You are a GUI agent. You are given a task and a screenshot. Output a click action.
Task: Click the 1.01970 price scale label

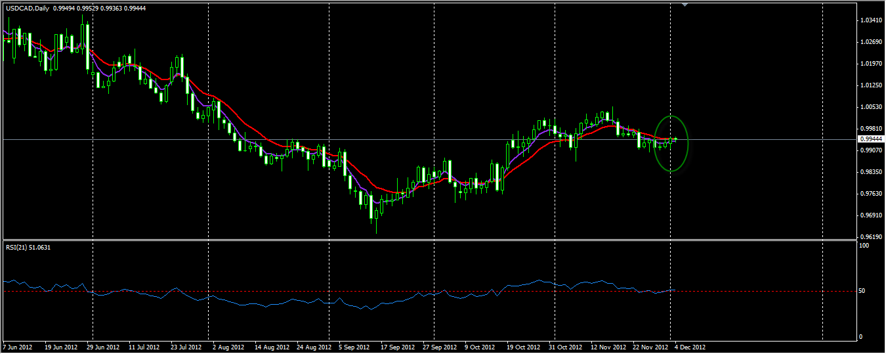pyautogui.click(x=870, y=64)
